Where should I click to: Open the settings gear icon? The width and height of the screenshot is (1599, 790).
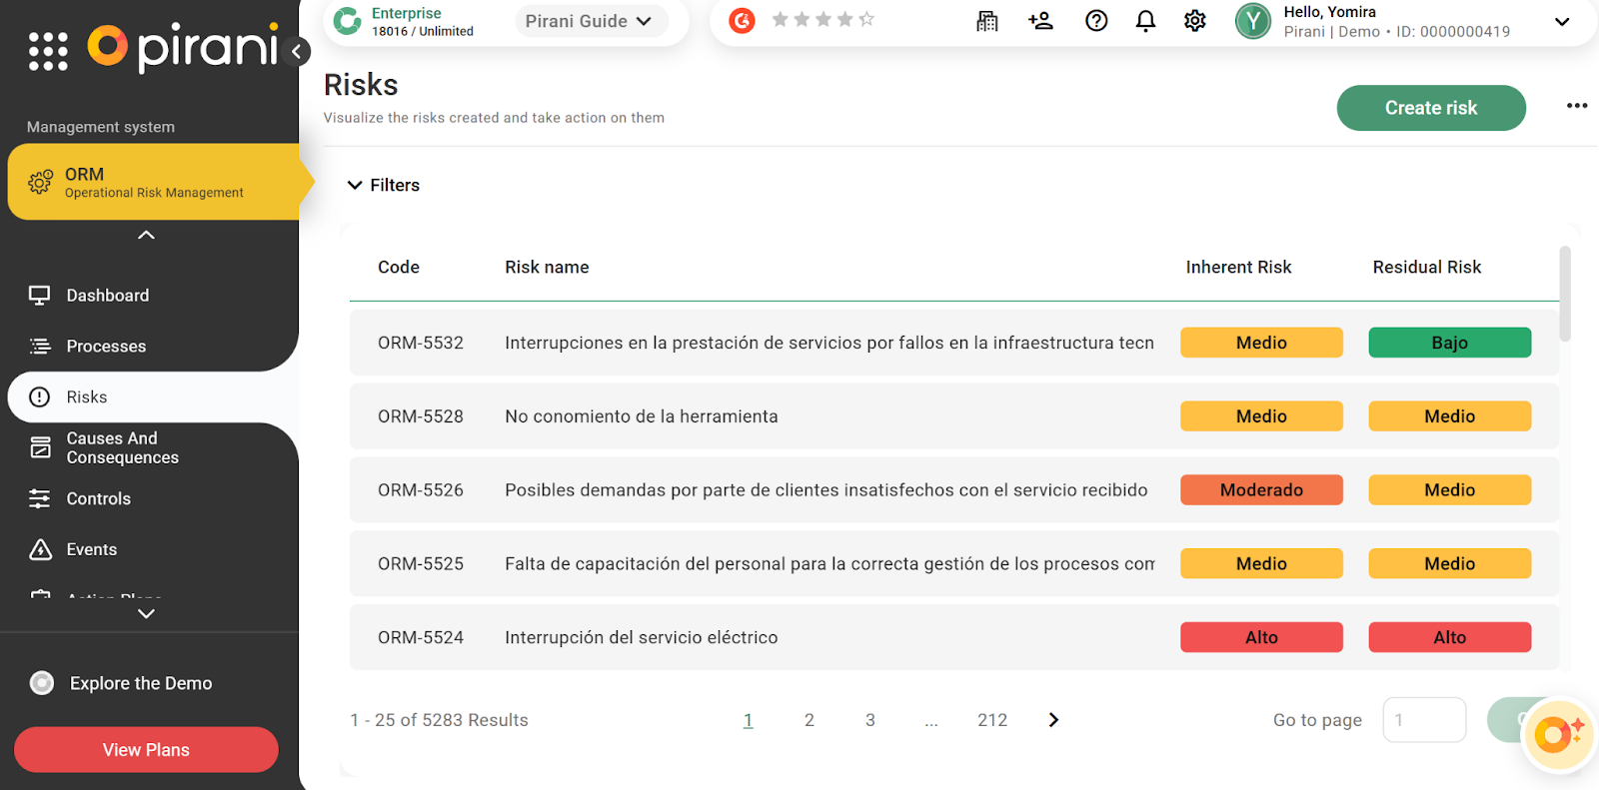1194,21
